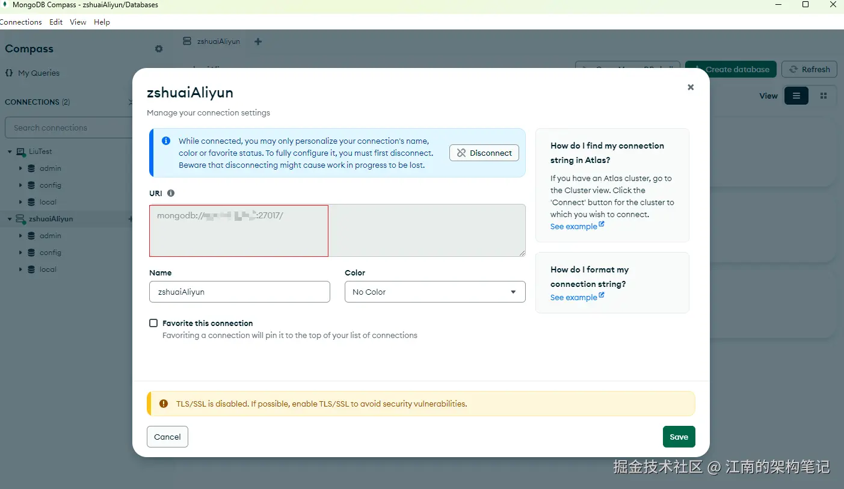This screenshot has width=844, height=489.
Task: Toggle Favorite this connection checkbox
Action: tap(153, 323)
